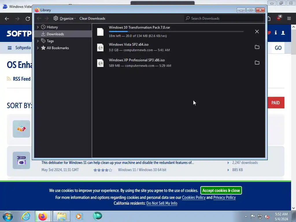The width and height of the screenshot is (296, 222).
Task: Click the taskbar clock showing 5:52 AM
Action: pos(281,217)
